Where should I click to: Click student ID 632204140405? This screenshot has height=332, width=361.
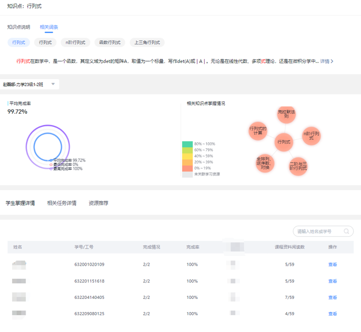pos(89,297)
